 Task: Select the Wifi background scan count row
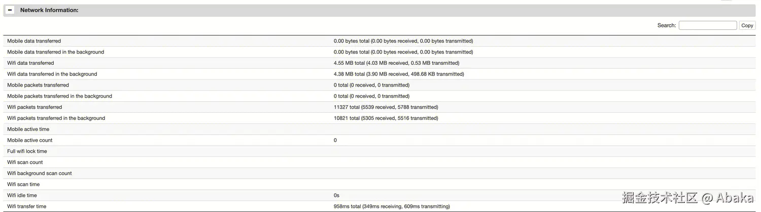pyautogui.click(x=40, y=174)
